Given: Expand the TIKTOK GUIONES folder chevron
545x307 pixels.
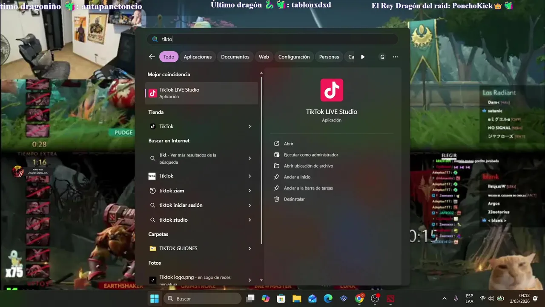Looking at the screenshot, I should 250,248.
